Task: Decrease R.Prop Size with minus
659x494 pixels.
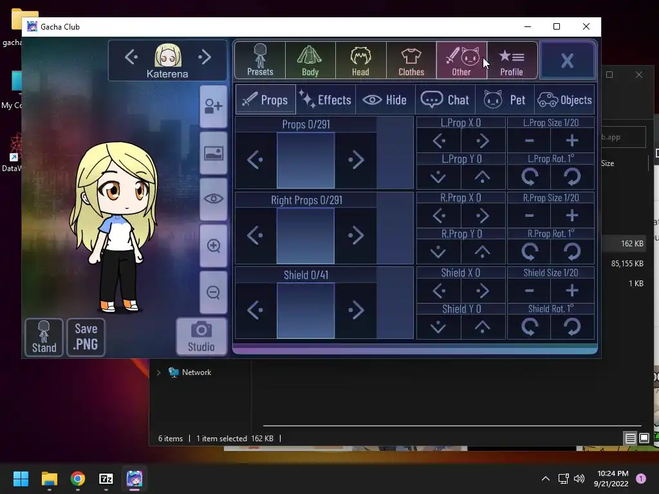Action: (x=529, y=216)
